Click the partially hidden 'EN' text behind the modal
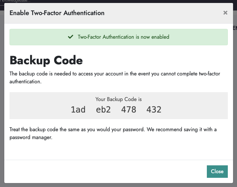 [235, 28]
